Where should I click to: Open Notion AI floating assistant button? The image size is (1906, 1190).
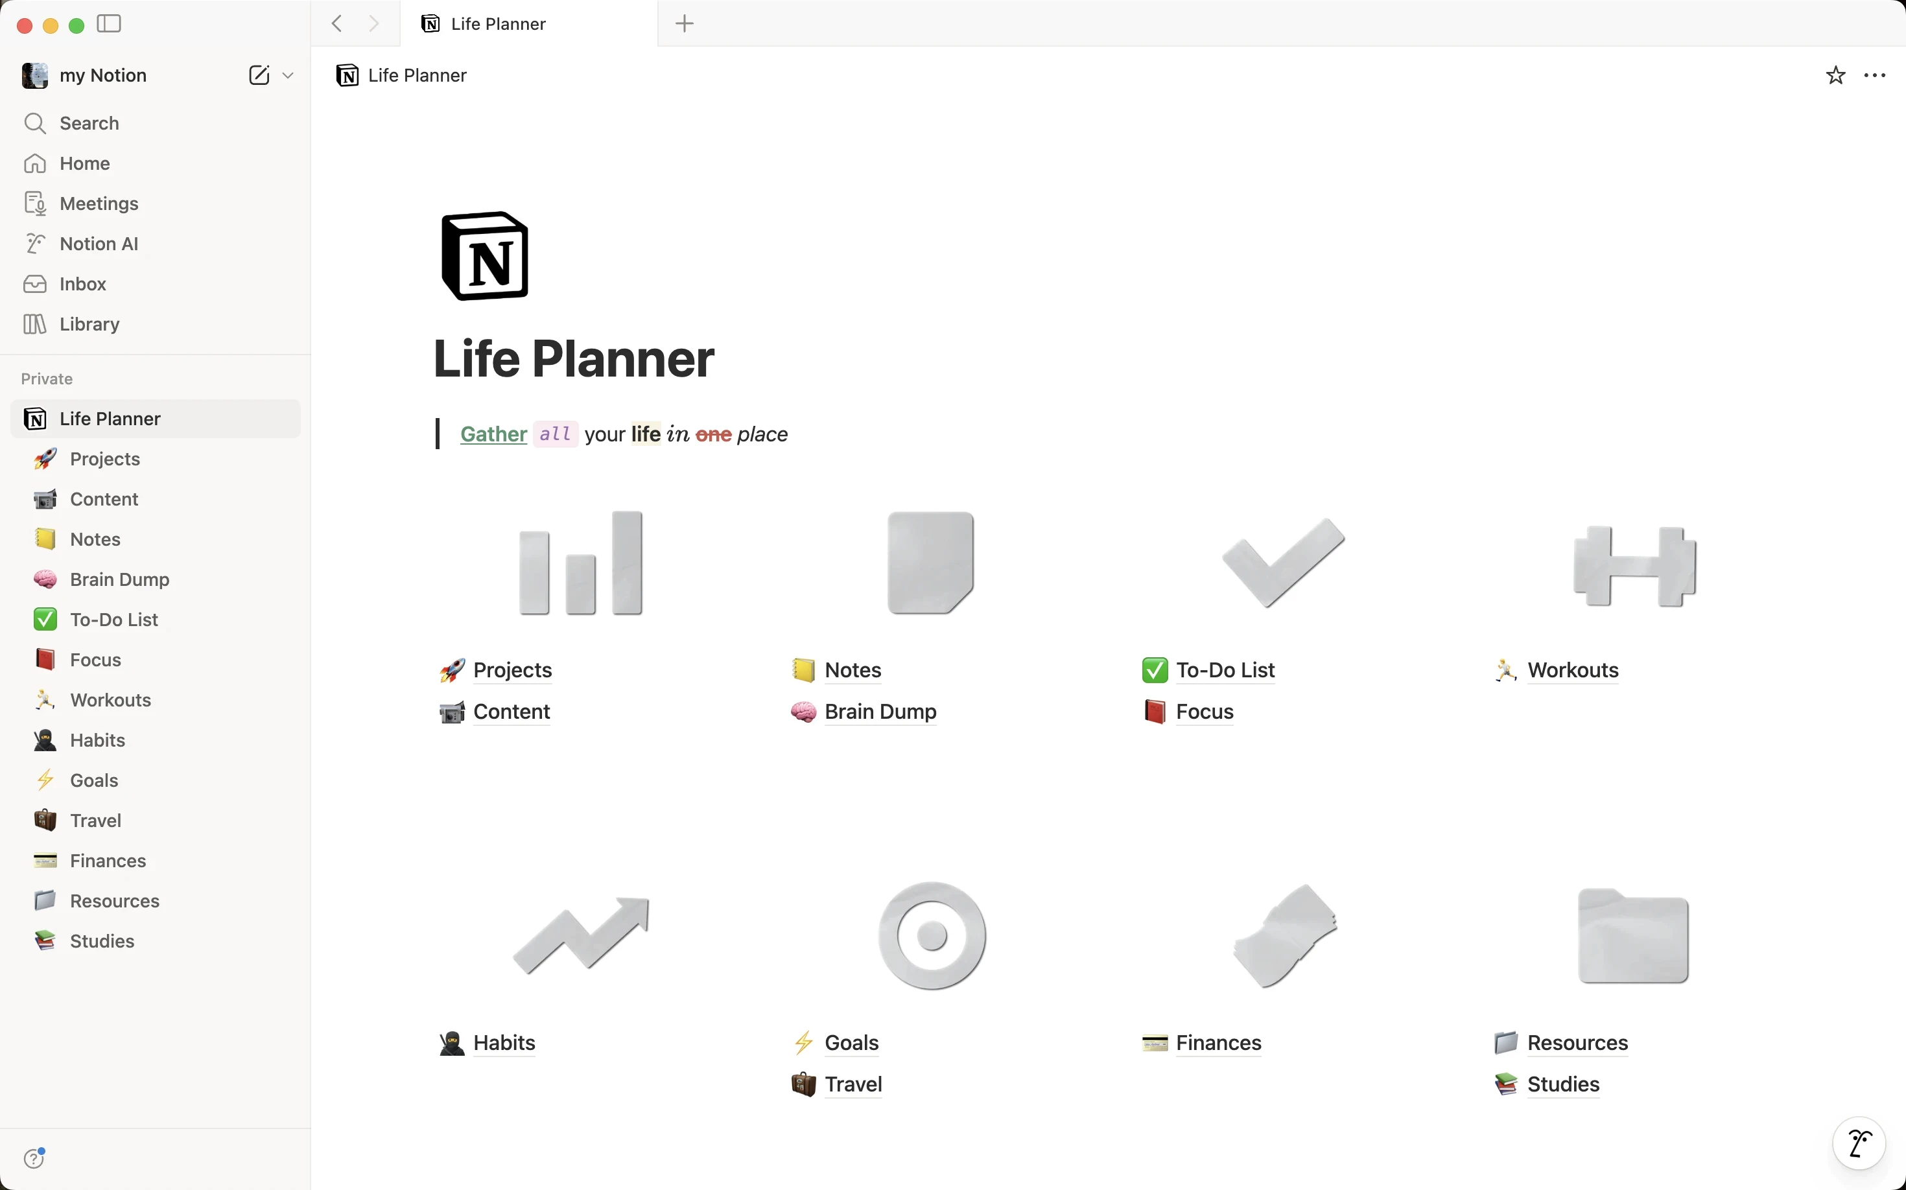click(1859, 1143)
